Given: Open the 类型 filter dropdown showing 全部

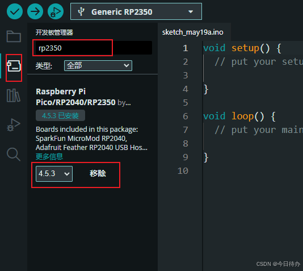Looking at the screenshot, I should 98,65.
